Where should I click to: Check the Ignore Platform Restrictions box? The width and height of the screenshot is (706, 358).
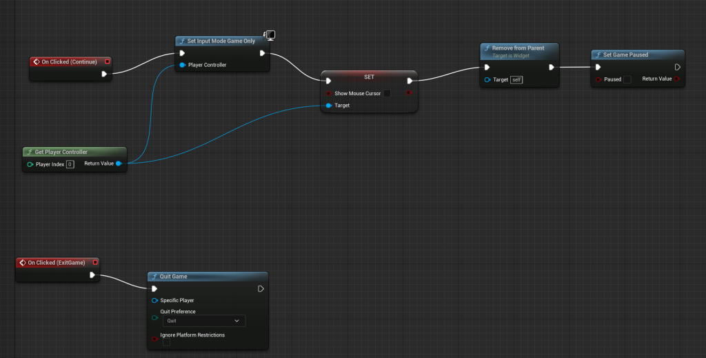pyautogui.click(x=166, y=342)
